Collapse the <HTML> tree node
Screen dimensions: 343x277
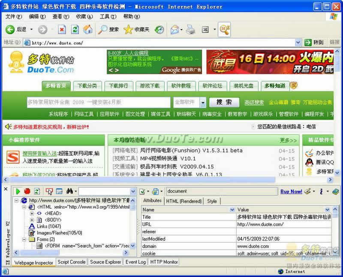pos(24,207)
